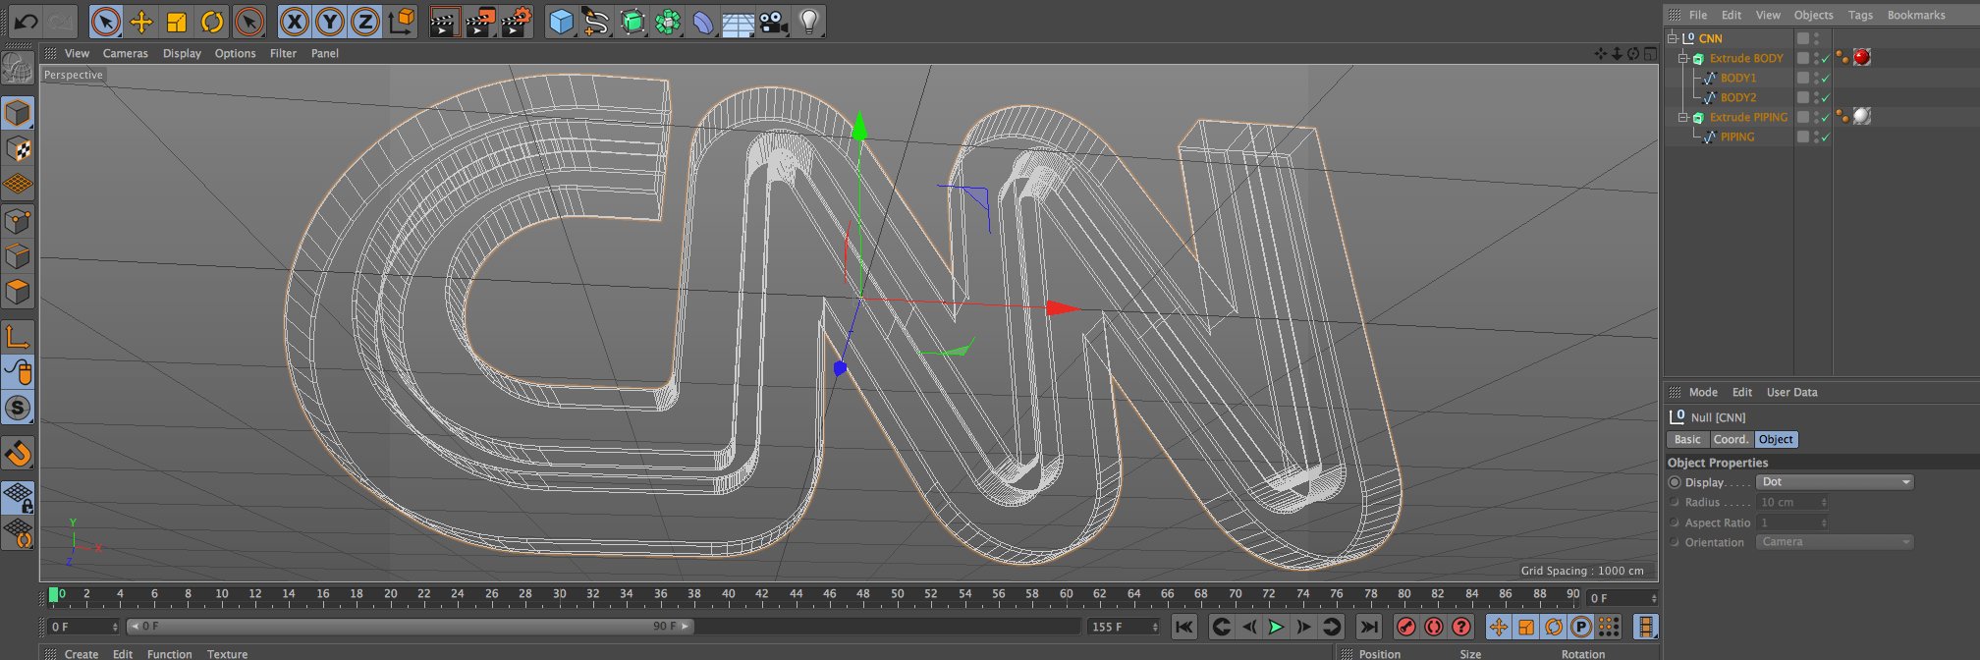Add a Camera object
1980x660 pixels.
coord(774,22)
